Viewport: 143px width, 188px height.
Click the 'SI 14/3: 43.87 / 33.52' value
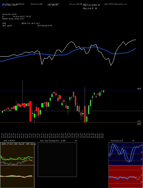22,17
